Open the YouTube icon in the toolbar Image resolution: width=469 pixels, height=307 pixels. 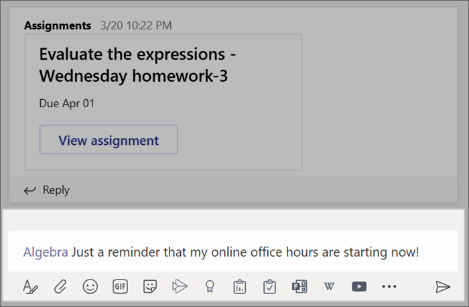click(x=359, y=287)
